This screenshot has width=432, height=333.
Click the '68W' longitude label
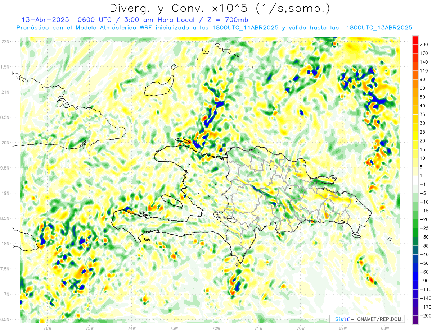coord(385,328)
